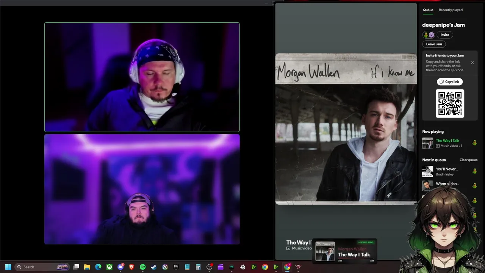Open Discord from the taskbar
Screen dimensions: 485x273
pyautogui.click(x=120, y=267)
